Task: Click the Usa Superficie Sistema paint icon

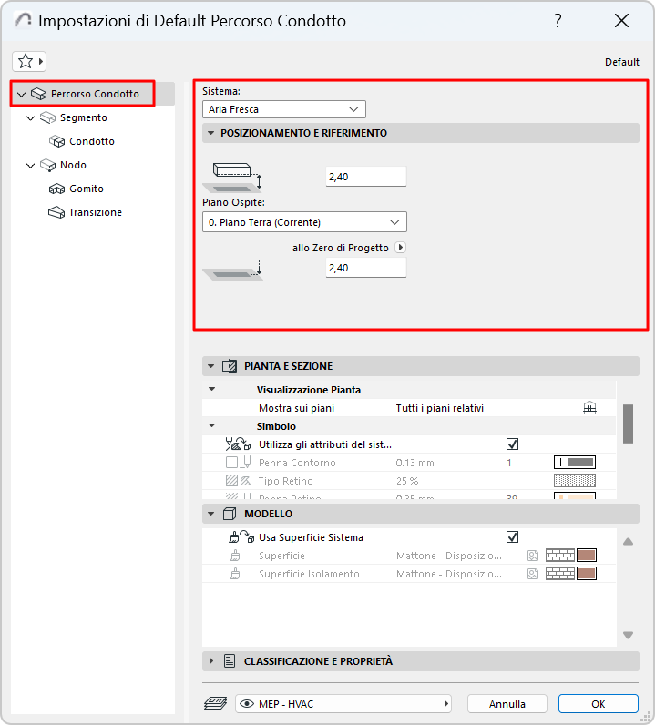Action: [x=241, y=537]
